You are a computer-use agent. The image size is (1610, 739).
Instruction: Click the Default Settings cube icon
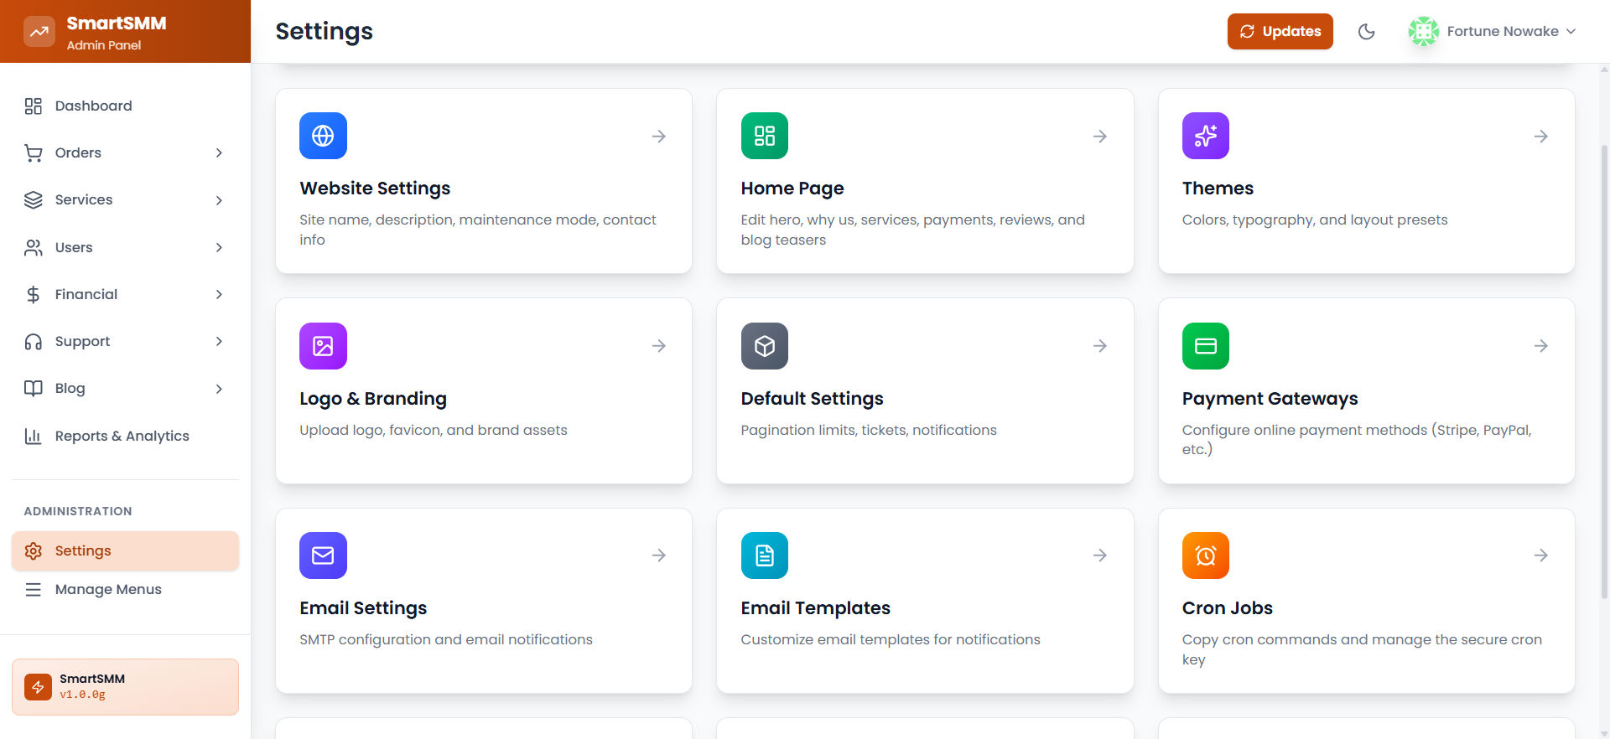tap(764, 346)
